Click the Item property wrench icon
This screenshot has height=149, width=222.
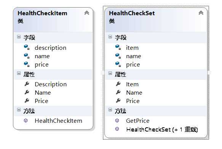tap(118, 84)
